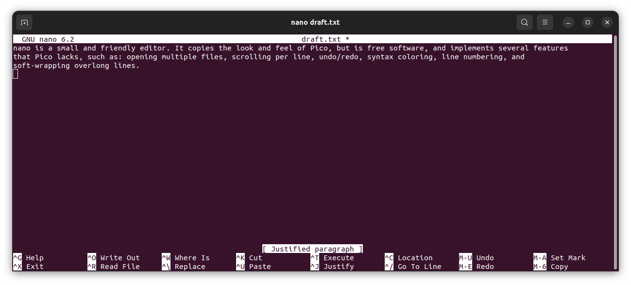
Task: Maximize the terminal window
Action: [588, 22]
